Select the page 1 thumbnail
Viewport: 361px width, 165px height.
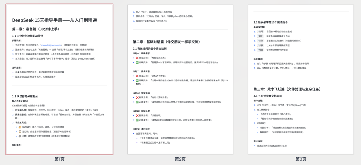59,79
